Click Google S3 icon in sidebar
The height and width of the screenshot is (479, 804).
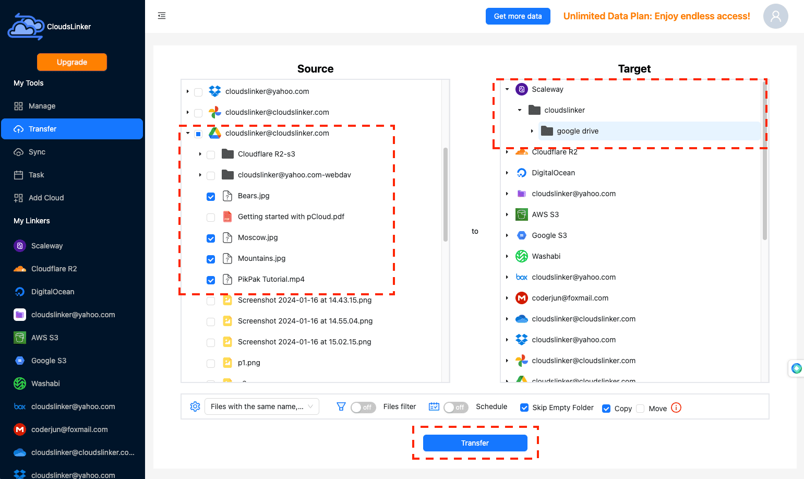pyautogui.click(x=20, y=361)
